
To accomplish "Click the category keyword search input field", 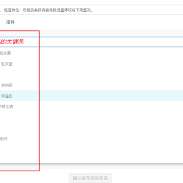I will pos(91,42).
